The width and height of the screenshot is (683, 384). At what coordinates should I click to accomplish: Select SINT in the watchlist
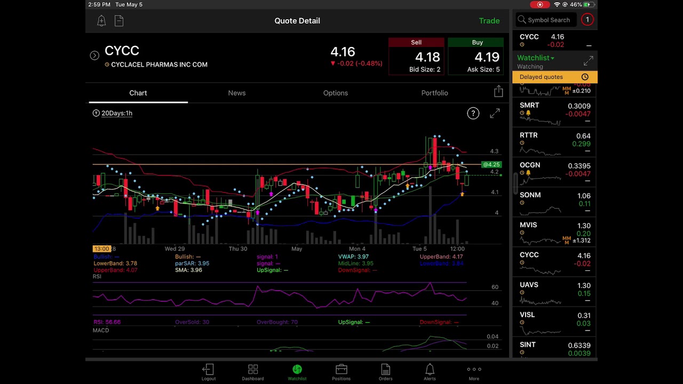tap(555, 348)
